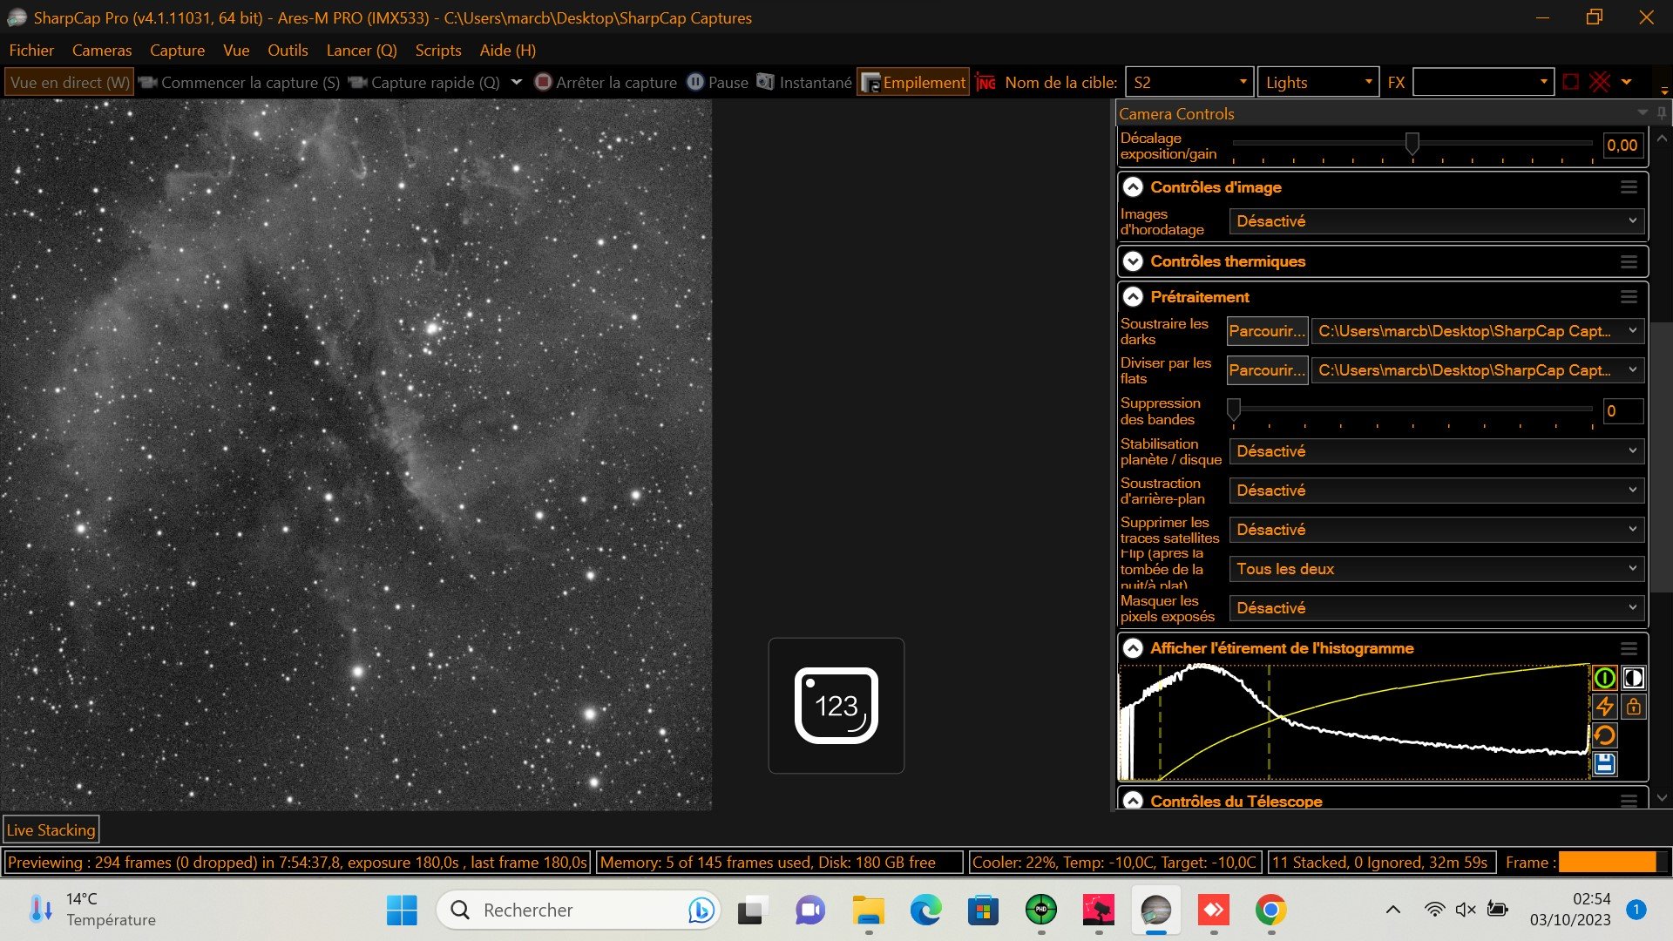The image size is (1673, 941).
Task: Open Google Chrome from taskbar
Action: click(1271, 911)
